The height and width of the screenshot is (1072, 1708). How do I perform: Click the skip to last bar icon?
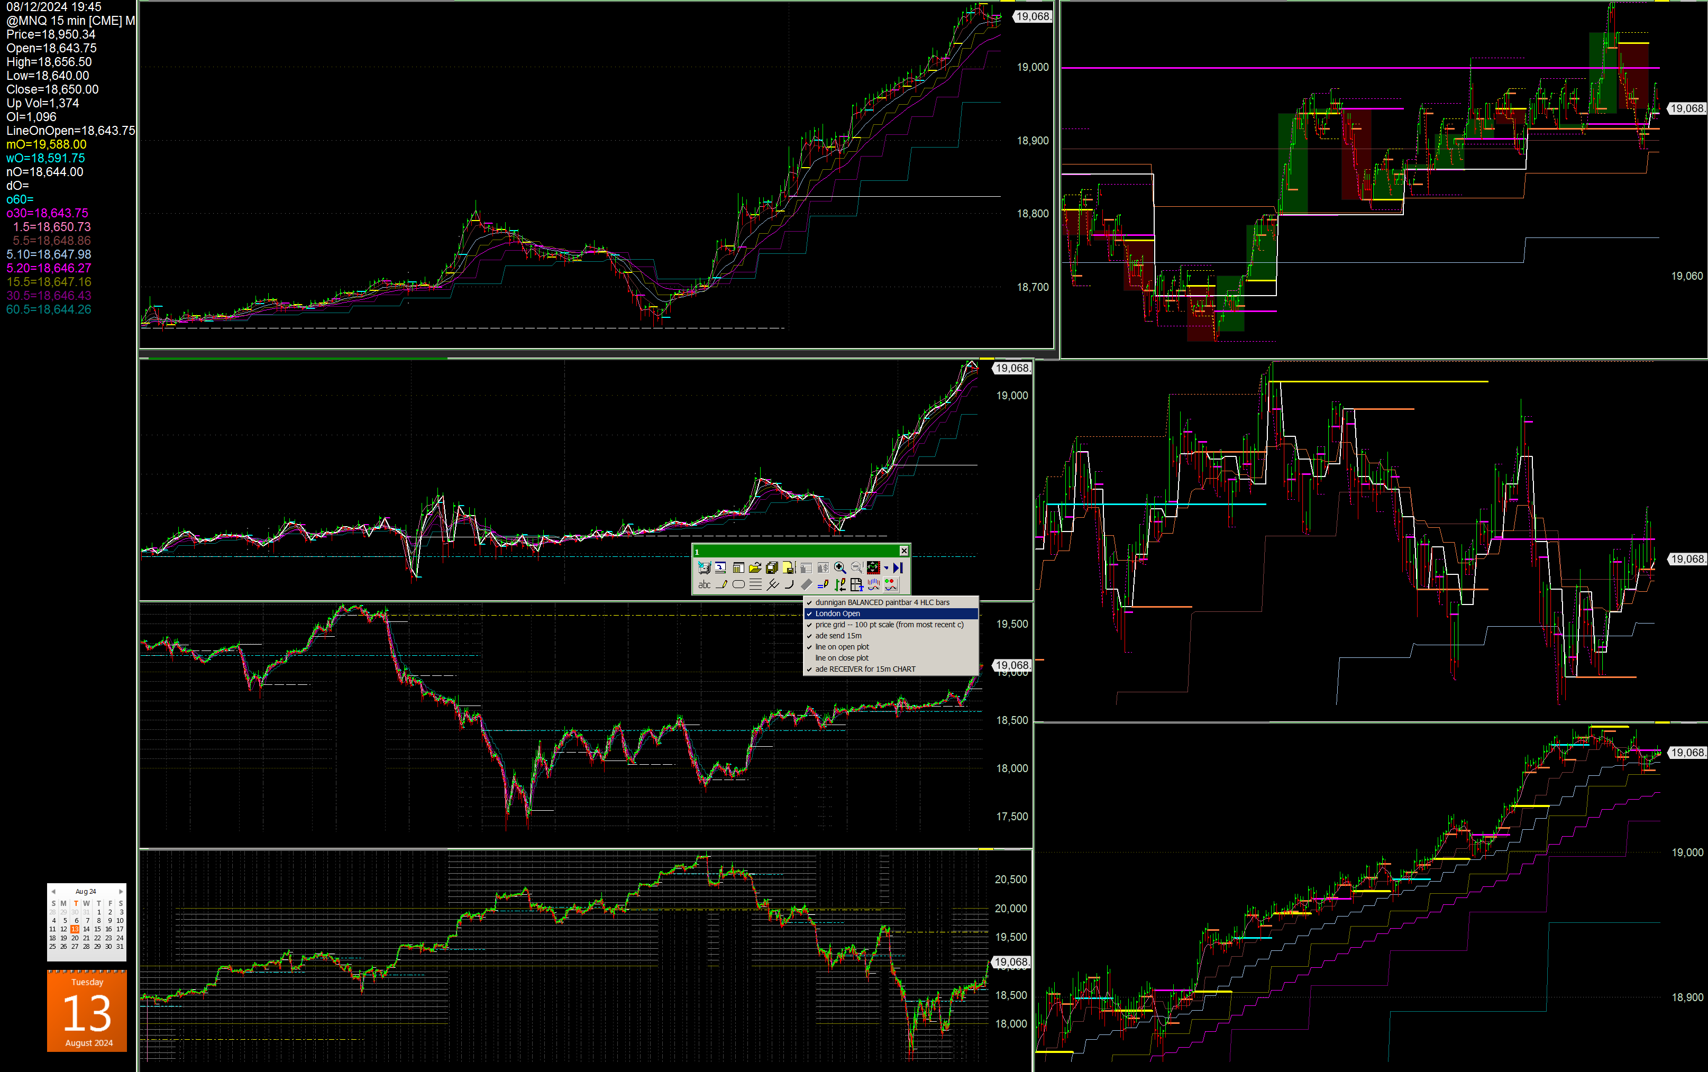coord(898,568)
